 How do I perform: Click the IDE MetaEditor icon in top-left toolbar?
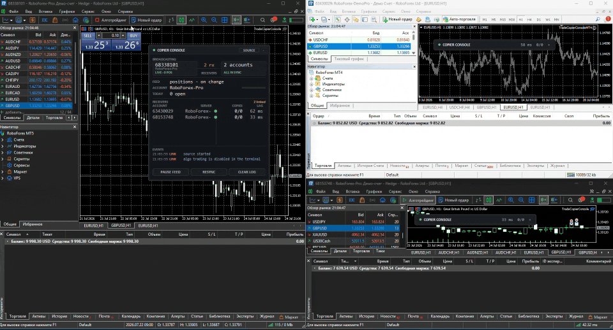(x=45, y=20)
